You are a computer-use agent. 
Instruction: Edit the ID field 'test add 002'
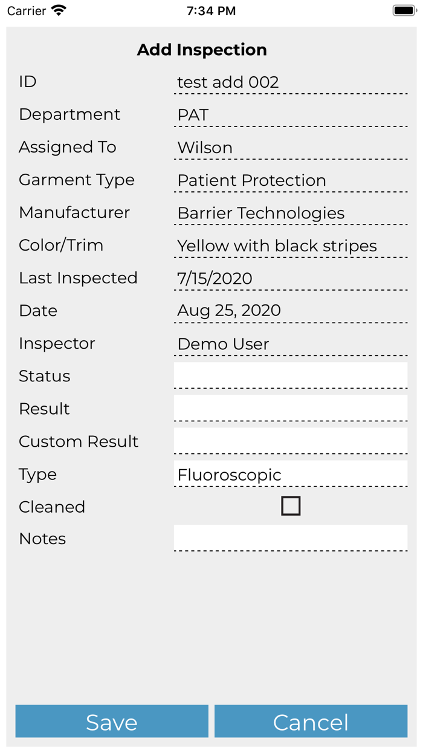(291, 82)
